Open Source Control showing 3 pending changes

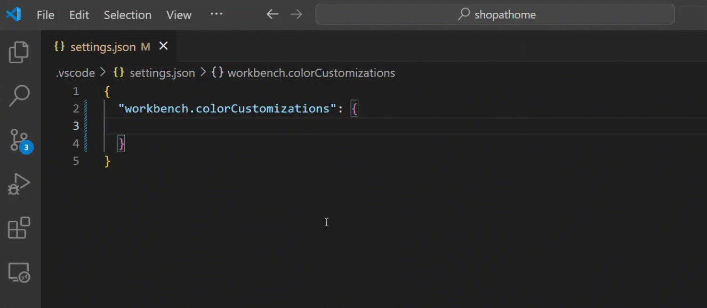coord(19,140)
